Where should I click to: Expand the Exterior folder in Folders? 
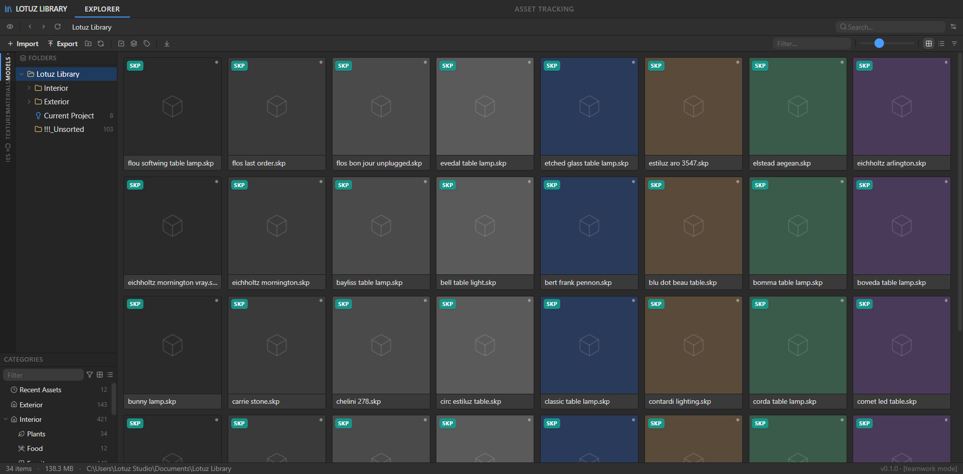point(29,101)
